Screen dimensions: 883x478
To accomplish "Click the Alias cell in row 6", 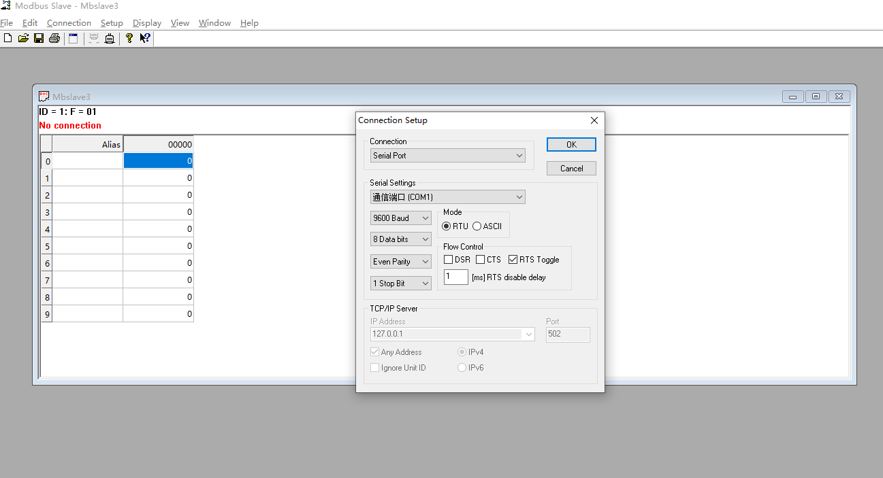I will (x=88, y=263).
